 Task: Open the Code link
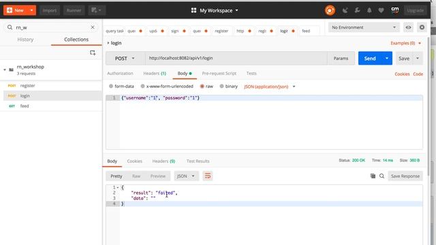tap(418, 74)
